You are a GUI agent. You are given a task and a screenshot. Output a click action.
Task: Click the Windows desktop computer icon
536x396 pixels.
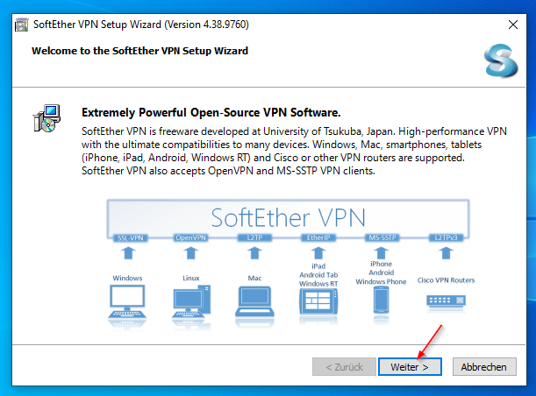127,303
